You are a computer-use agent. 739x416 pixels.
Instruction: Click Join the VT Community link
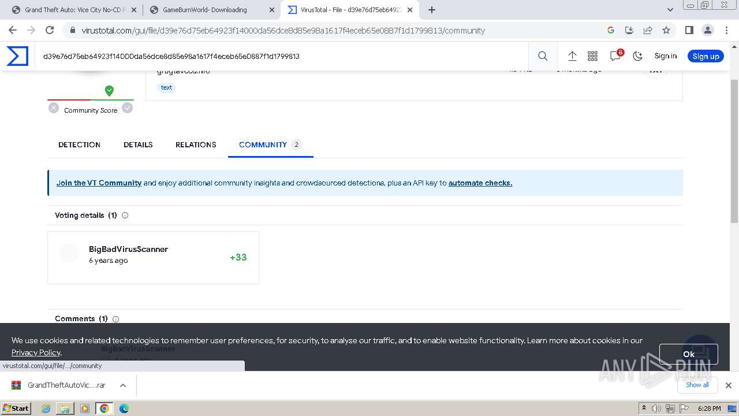pos(99,183)
